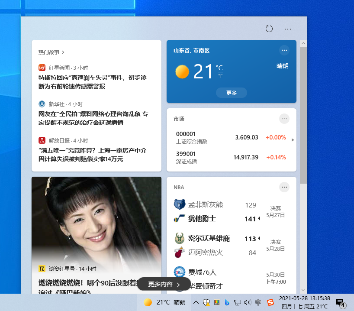Click the 解放日报 source icon
This screenshot has height=311, width=354.
point(42,139)
